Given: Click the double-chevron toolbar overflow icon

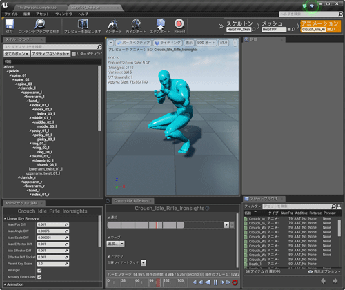Looking at the screenshot, I should [221, 26].
